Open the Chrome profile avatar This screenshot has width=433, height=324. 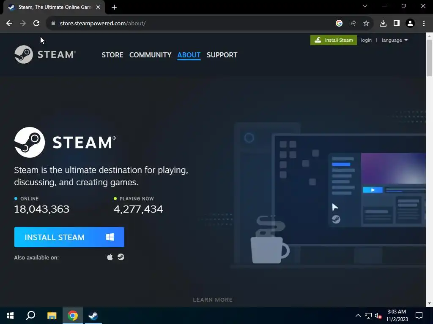pyautogui.click(x=410, y=24)
